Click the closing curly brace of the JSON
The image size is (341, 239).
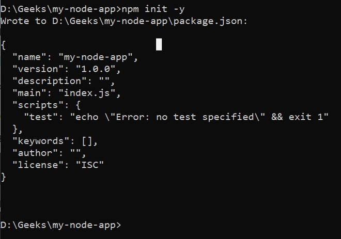coord(4,177)
